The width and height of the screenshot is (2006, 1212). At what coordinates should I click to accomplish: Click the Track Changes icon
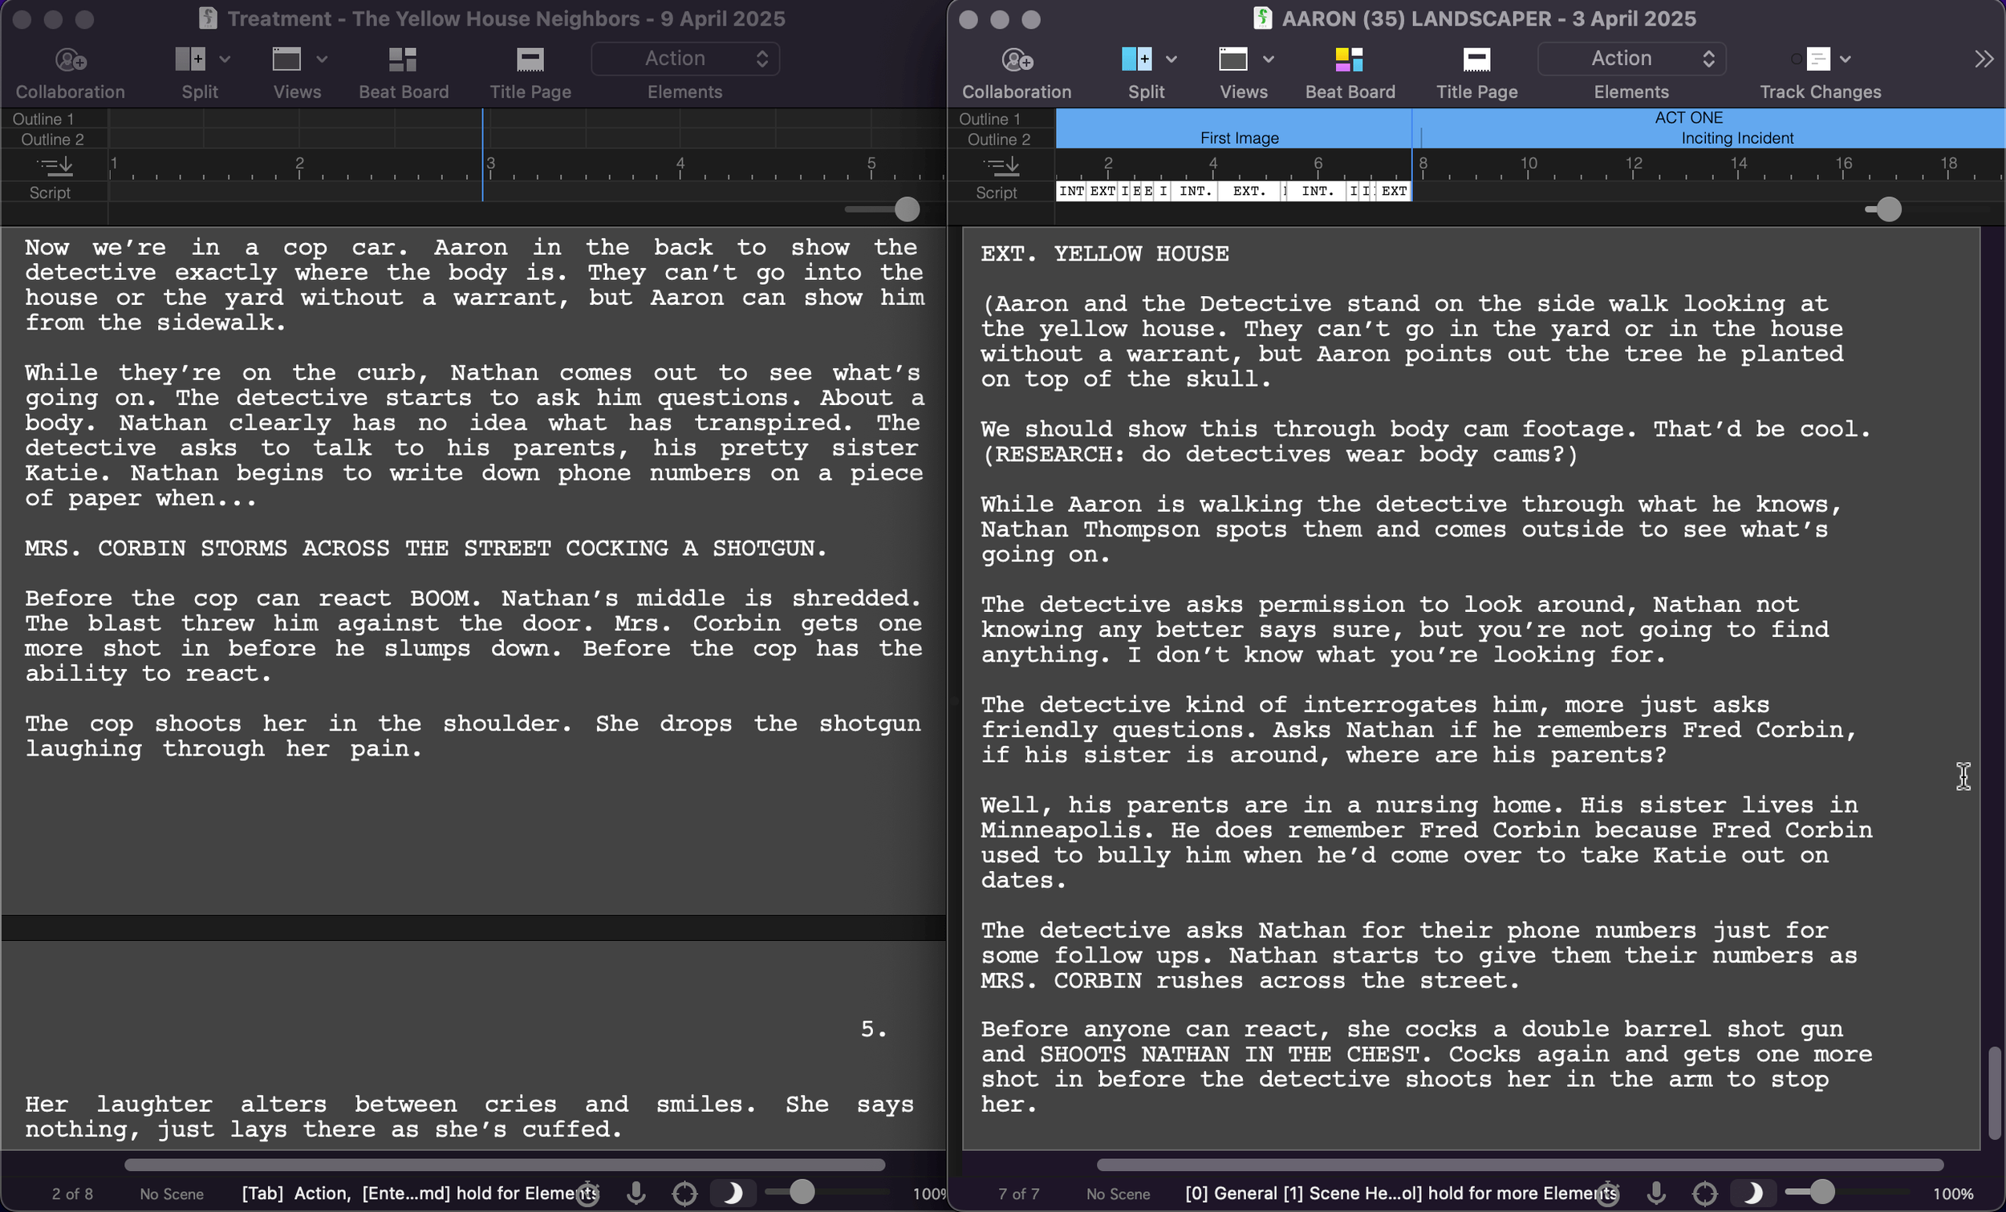(1817, 59)
